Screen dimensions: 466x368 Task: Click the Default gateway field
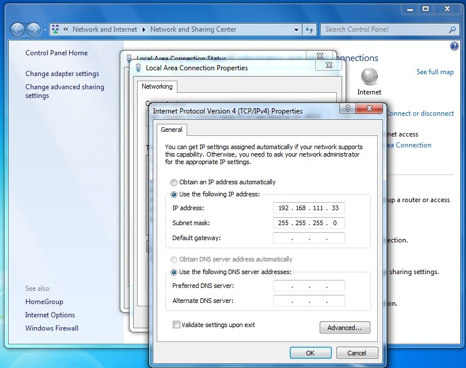point(309,238)
